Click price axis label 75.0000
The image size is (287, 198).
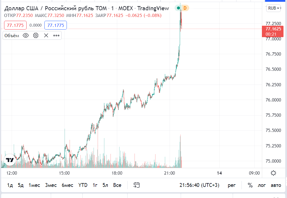[x=273, y=161]
